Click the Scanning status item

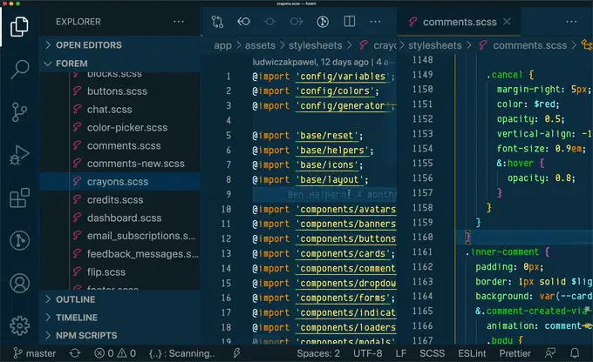[x=182, y=353]
